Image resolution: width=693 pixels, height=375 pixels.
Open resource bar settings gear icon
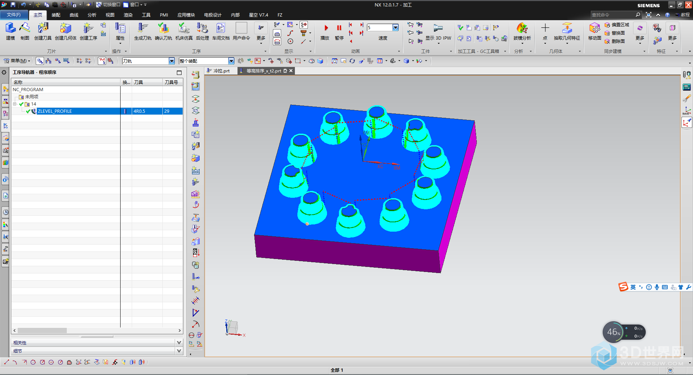(x=4, y=72)
